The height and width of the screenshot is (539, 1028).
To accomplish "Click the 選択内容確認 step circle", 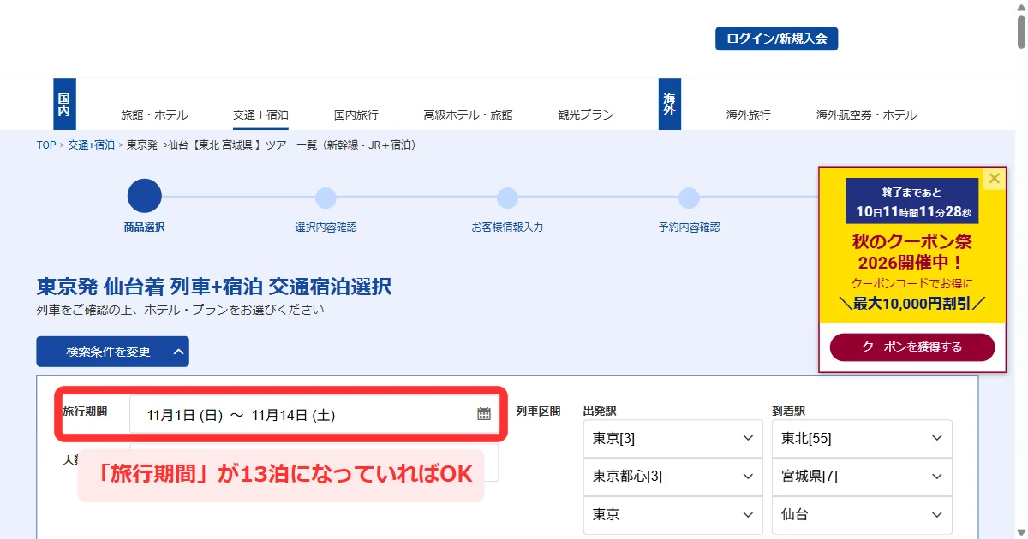I will [x=326, y=198].
